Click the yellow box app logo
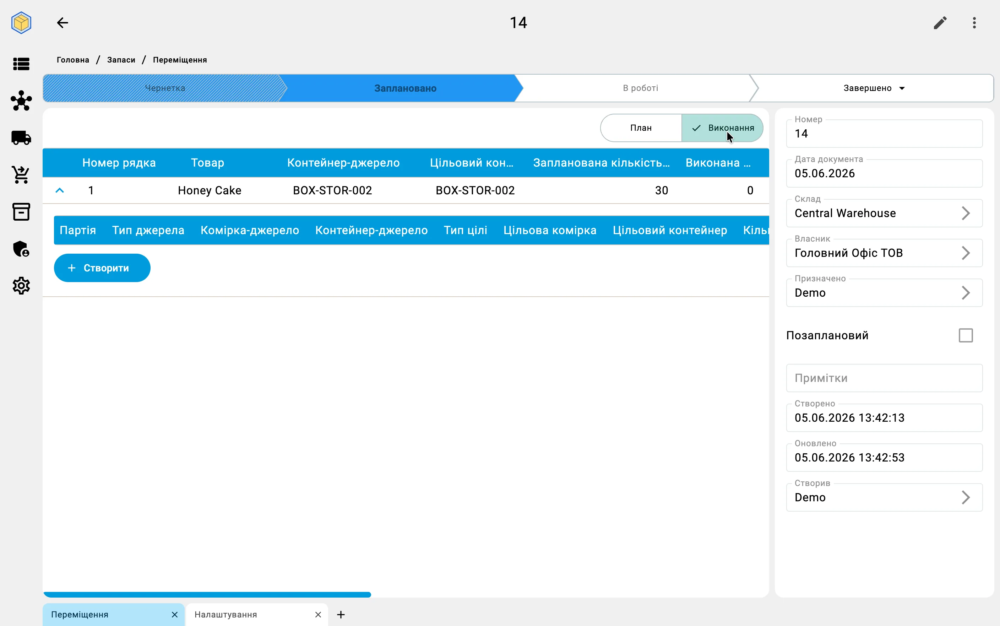The image size is (1000, 626). (21, 23)
